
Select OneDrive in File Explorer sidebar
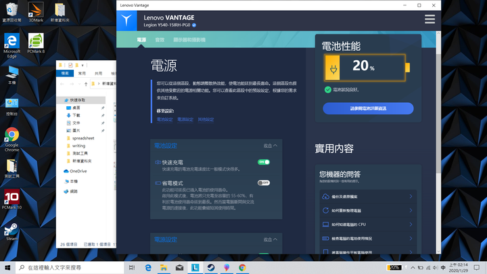75,171
